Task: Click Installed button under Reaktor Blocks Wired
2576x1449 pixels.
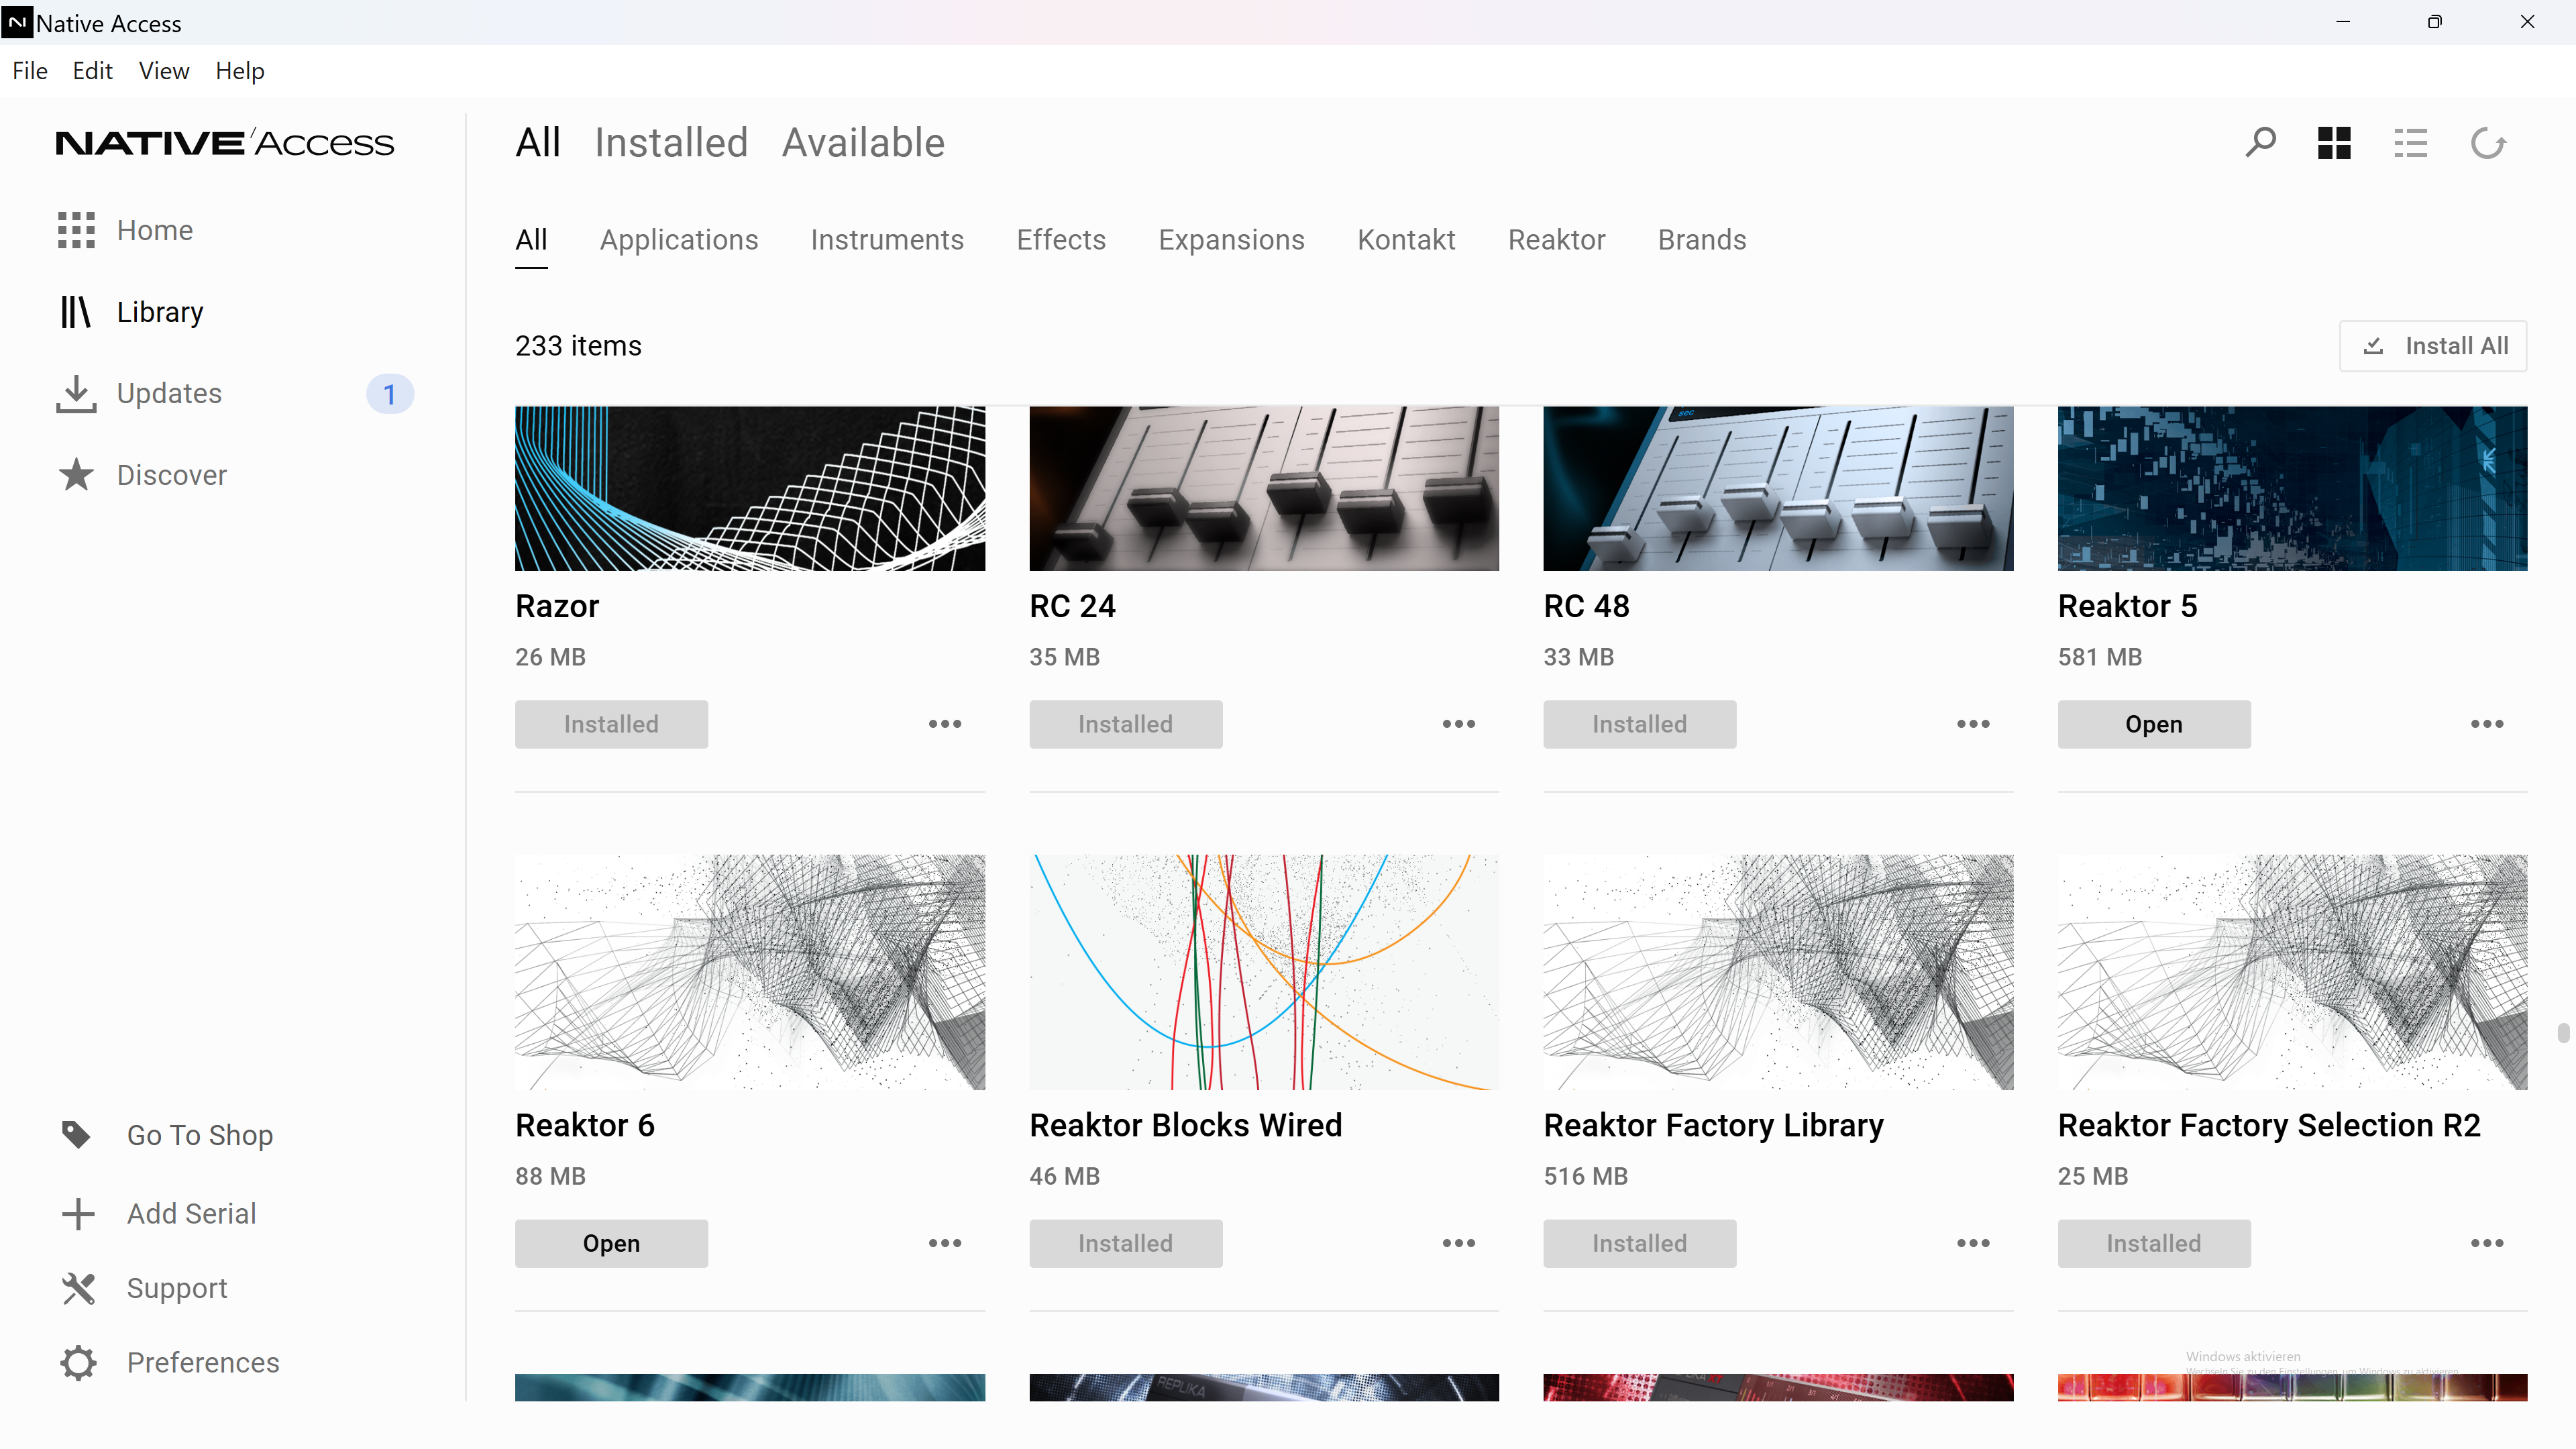Action: [1125, 1243]
